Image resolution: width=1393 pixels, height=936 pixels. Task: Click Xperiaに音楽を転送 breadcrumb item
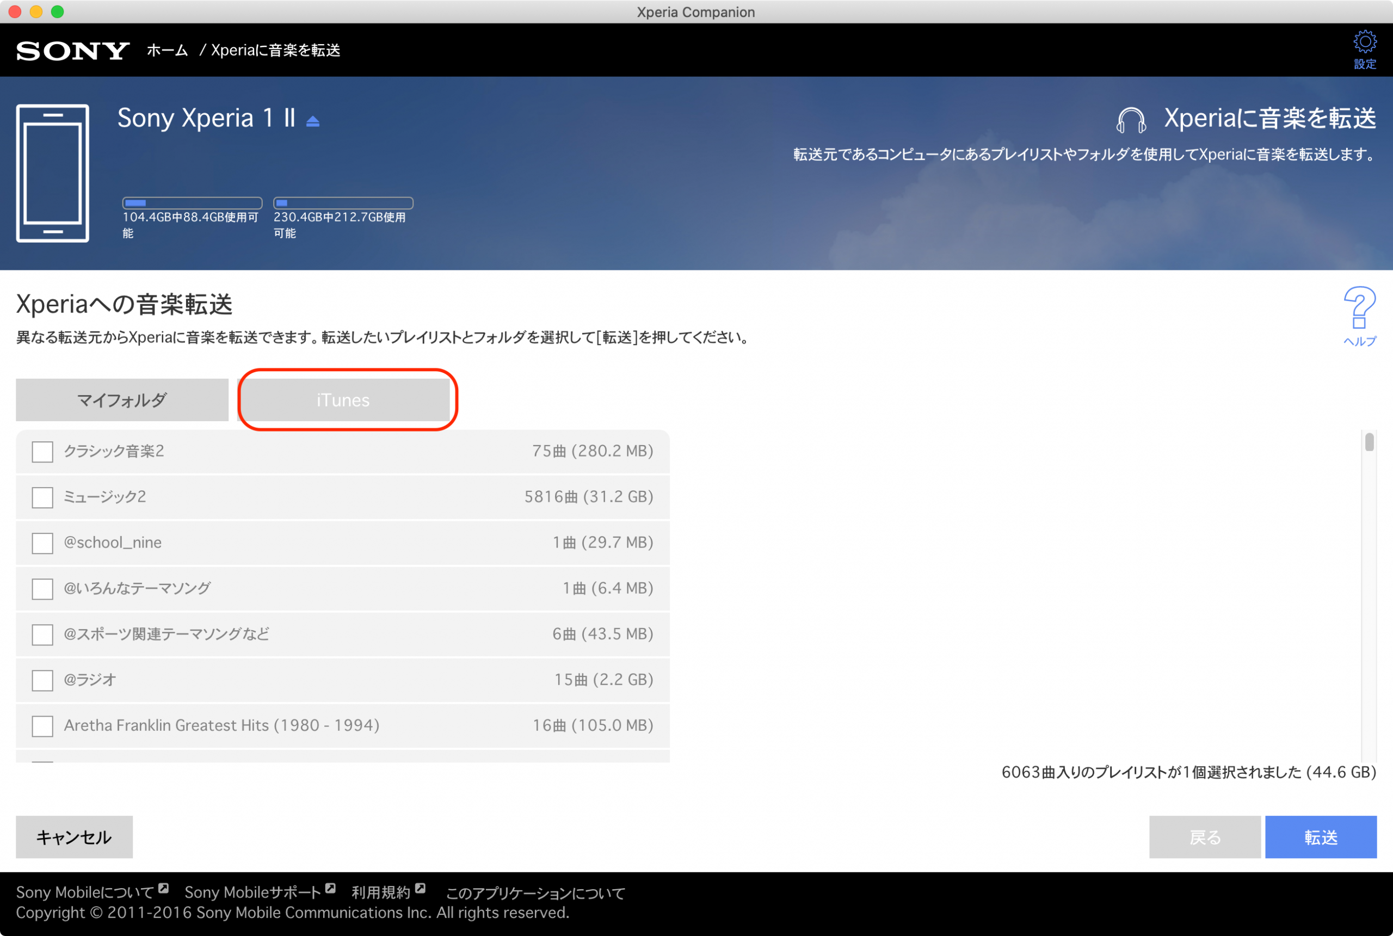point(276,50)
